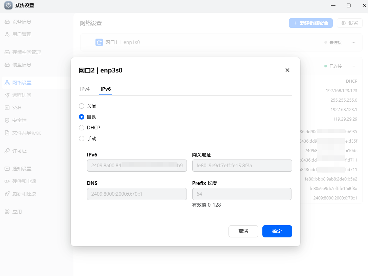Viewport: 368px width, 276px height.
Task: Click the DHCP mode text in background panel
Action: pyautogui.click(x=351, y=81)
